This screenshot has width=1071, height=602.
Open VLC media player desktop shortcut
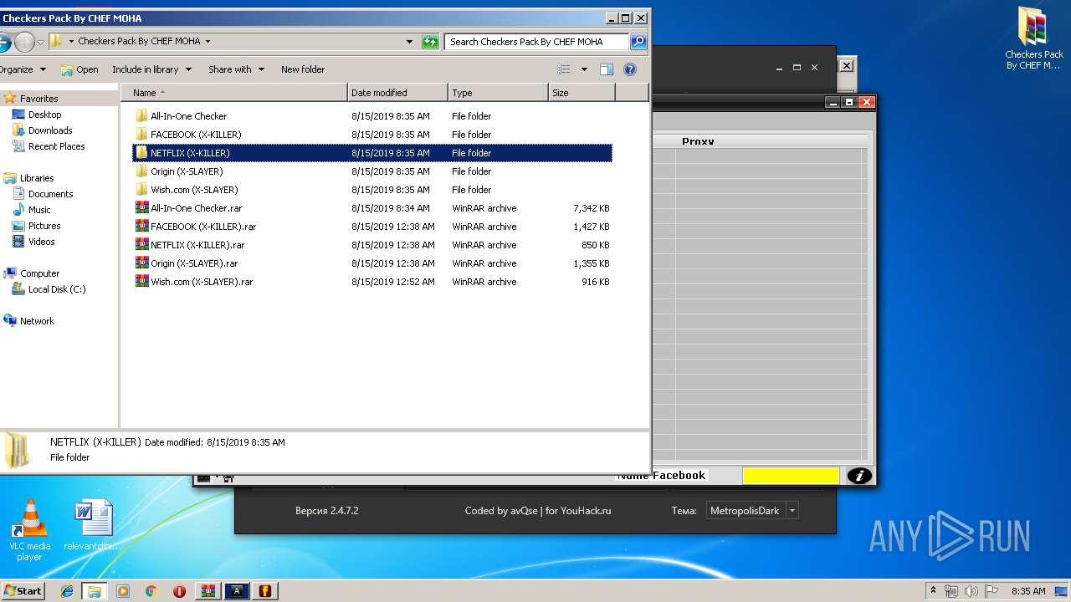29,530
